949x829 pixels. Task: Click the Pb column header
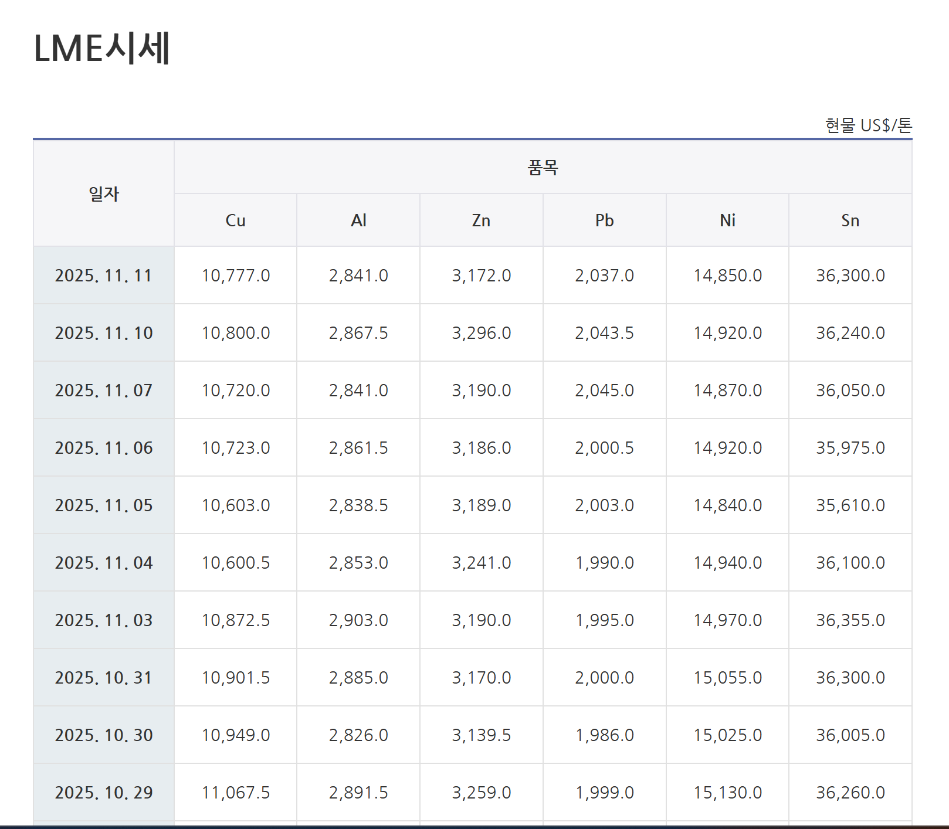point(604,220)
